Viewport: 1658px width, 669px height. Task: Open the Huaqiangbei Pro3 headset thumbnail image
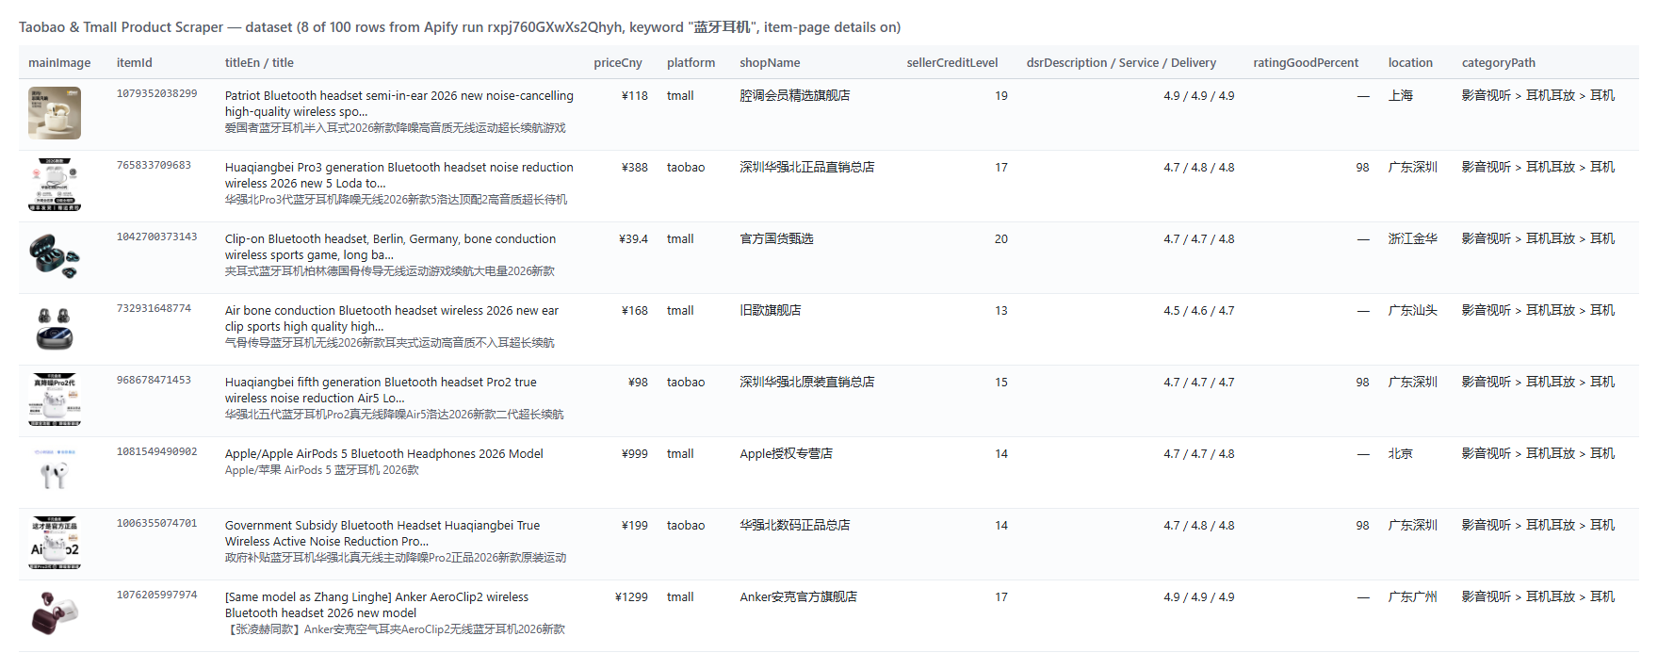[55, 185]
